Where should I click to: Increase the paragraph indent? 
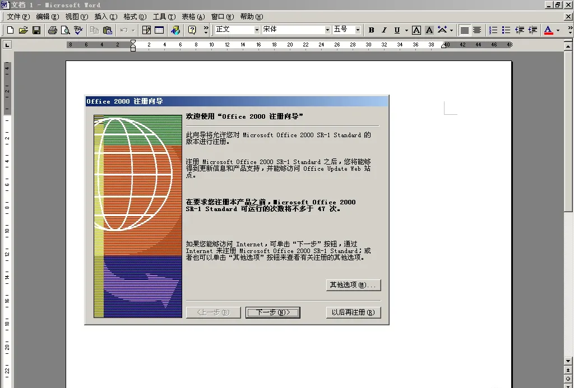533,30
